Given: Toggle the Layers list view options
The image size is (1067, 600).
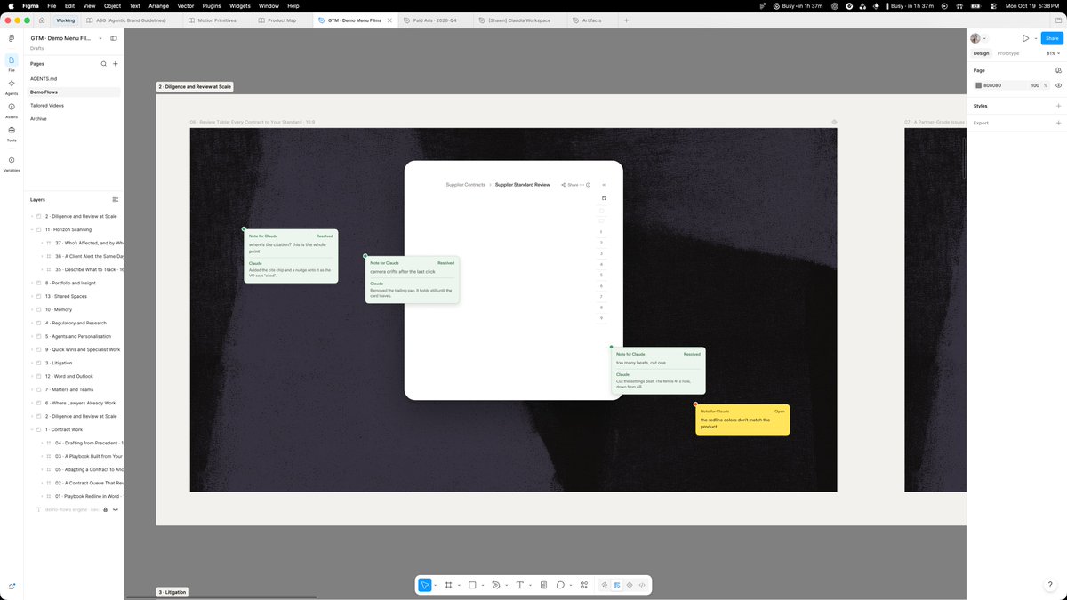Looking at the screenshot, I should coord(115,200).
